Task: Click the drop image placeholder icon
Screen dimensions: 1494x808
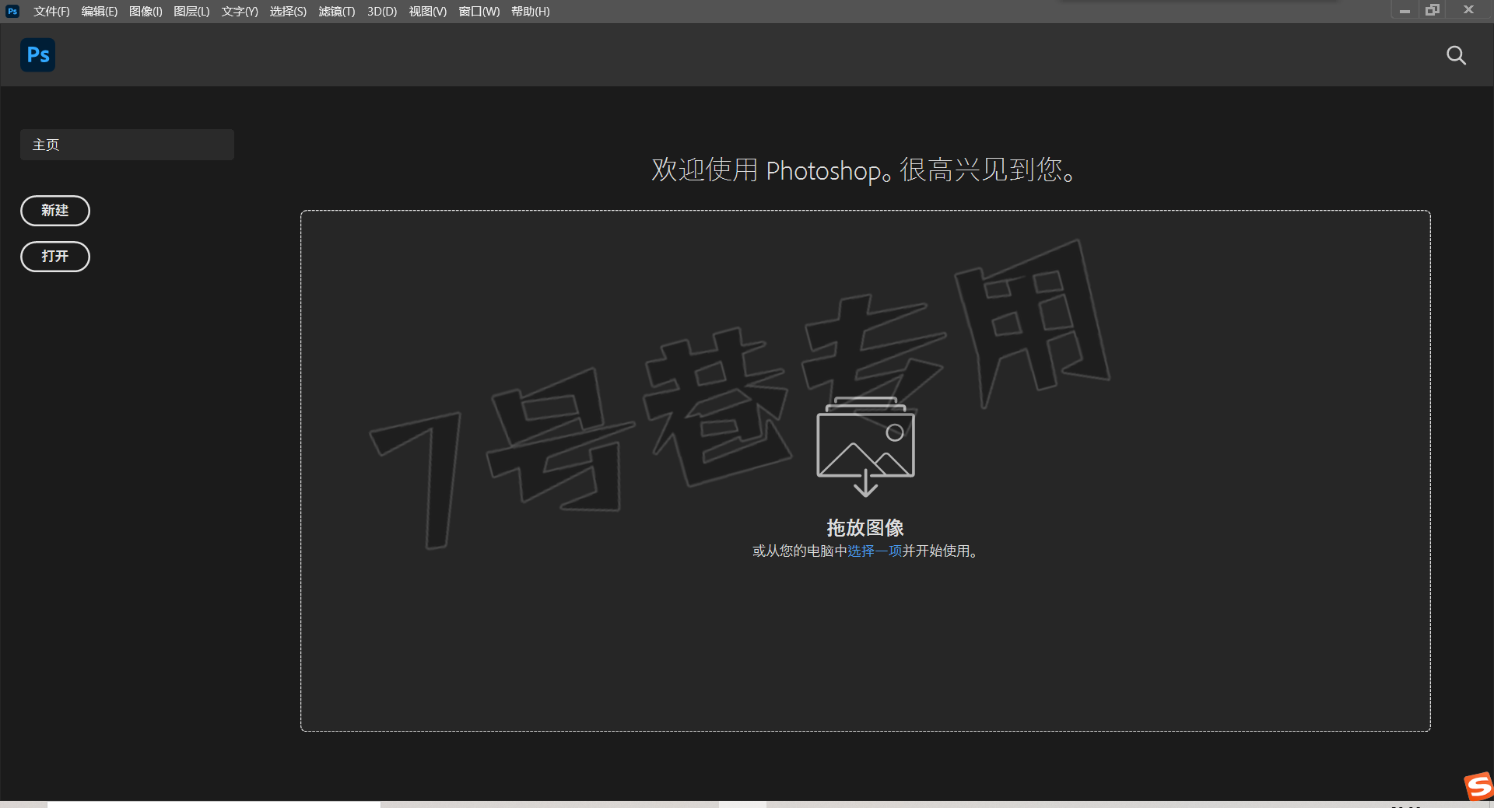Action: coord(865,446)
